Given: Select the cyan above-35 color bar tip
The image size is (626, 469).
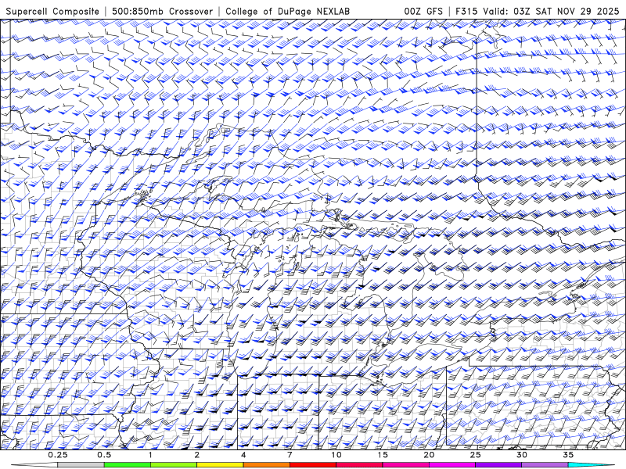Looking at the screenshot, I should (x=591, y=465).
